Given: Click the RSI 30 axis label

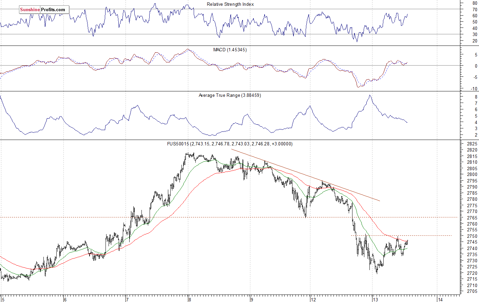Looking at the screenshot, I should coord(475,35).
